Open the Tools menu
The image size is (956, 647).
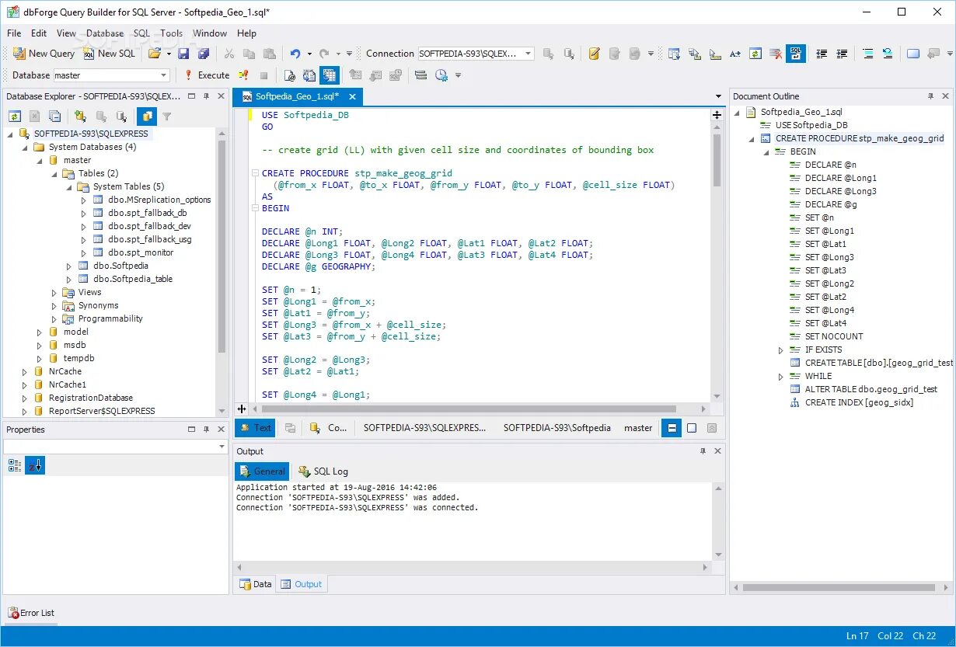pyautogui.click(x=172, y=33)
